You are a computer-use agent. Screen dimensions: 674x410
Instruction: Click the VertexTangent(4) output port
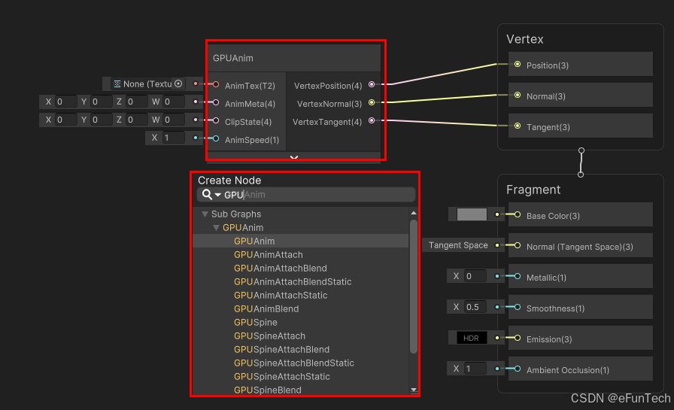pyautogui.click(x=372, y=121)
